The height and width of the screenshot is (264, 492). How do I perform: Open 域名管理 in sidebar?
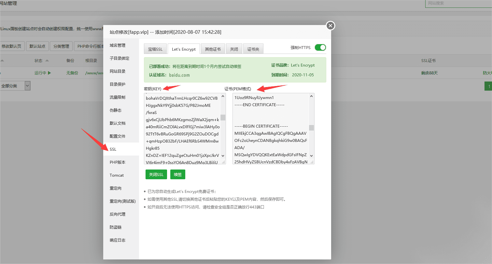pos(118,45)
